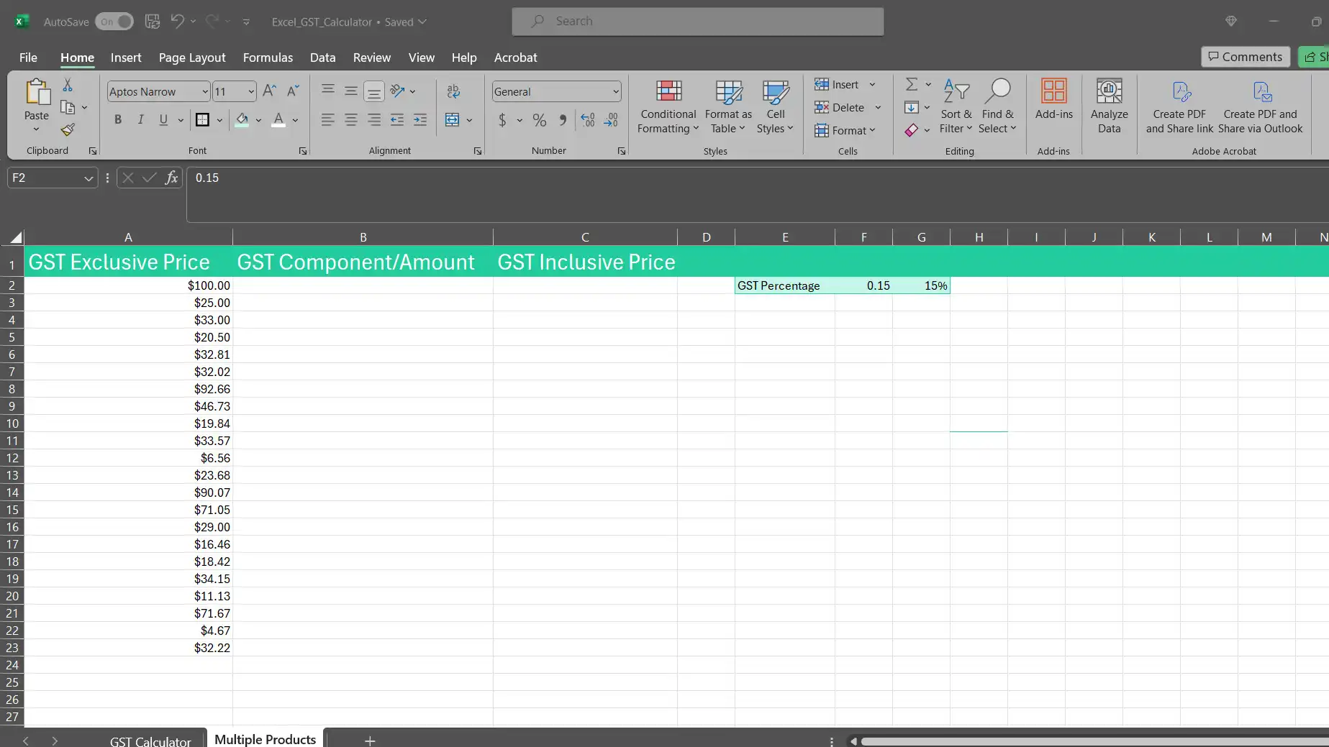The height and width of the screenshot is (747, 1329).
Task: Expand Format as Table menu
Action: pyautogui.click(x=728, y=106)
